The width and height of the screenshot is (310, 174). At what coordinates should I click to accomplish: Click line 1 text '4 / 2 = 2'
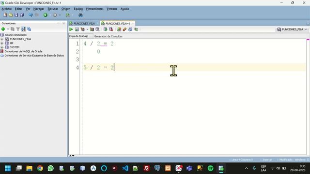click(x=98, y=43)
